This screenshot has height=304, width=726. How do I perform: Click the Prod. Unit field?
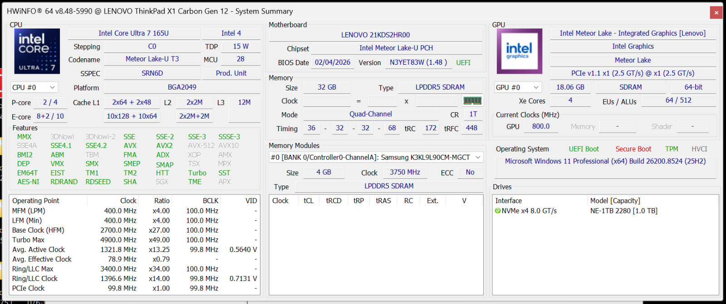231,73
